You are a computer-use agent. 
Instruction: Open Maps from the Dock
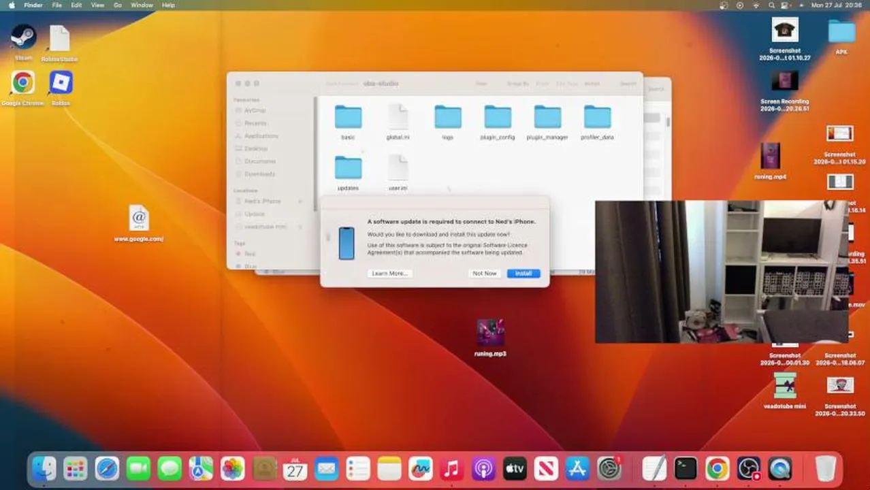coord(201,468)
